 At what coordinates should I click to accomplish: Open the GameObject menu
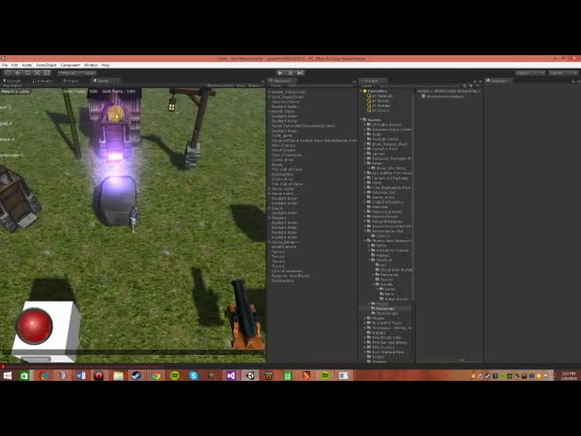(x=46, y=65)
